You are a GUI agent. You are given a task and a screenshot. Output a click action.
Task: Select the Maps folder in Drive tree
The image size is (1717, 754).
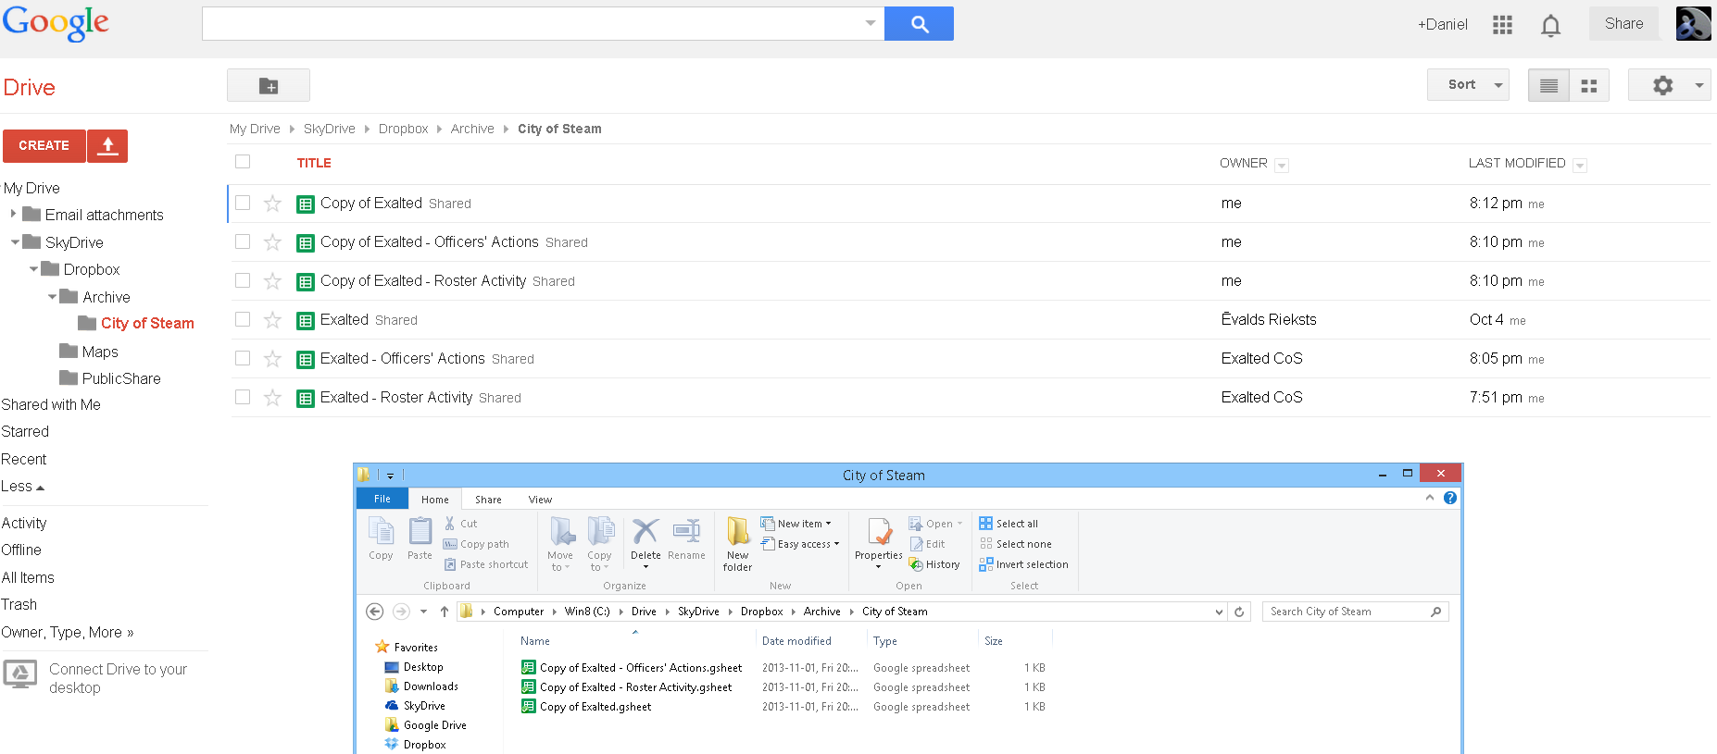tap(99, 352)
